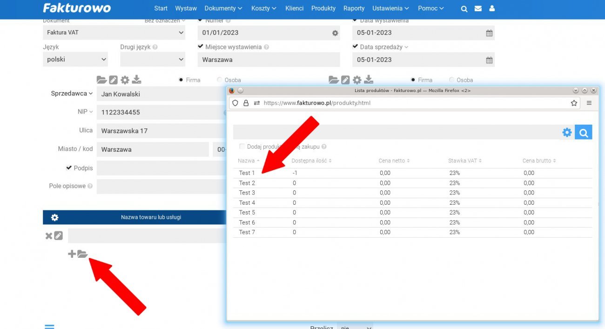Open Koszty menu in top navigation
The height and width of the screenshot is (329, 605).
pyautogui.click(x=264, y=8)
